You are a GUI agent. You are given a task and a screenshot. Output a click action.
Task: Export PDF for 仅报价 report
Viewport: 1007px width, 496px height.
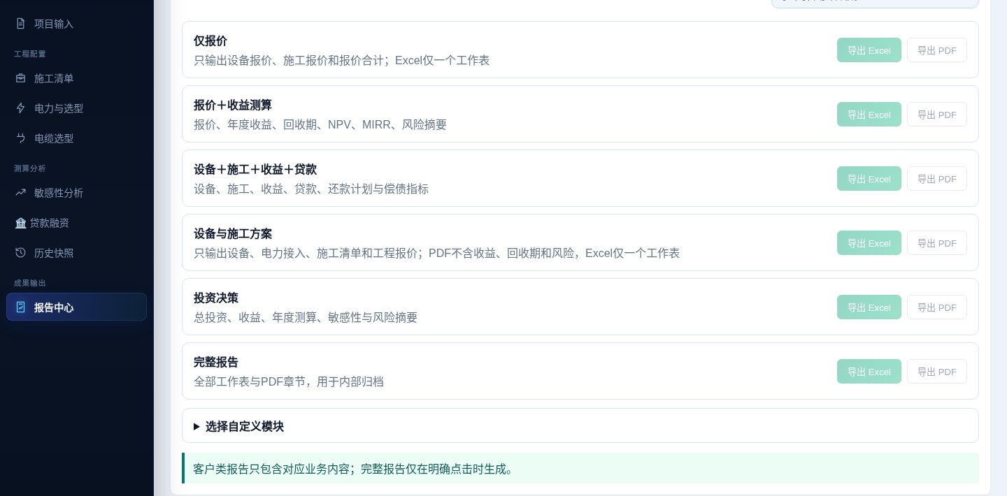pos(937,50)
